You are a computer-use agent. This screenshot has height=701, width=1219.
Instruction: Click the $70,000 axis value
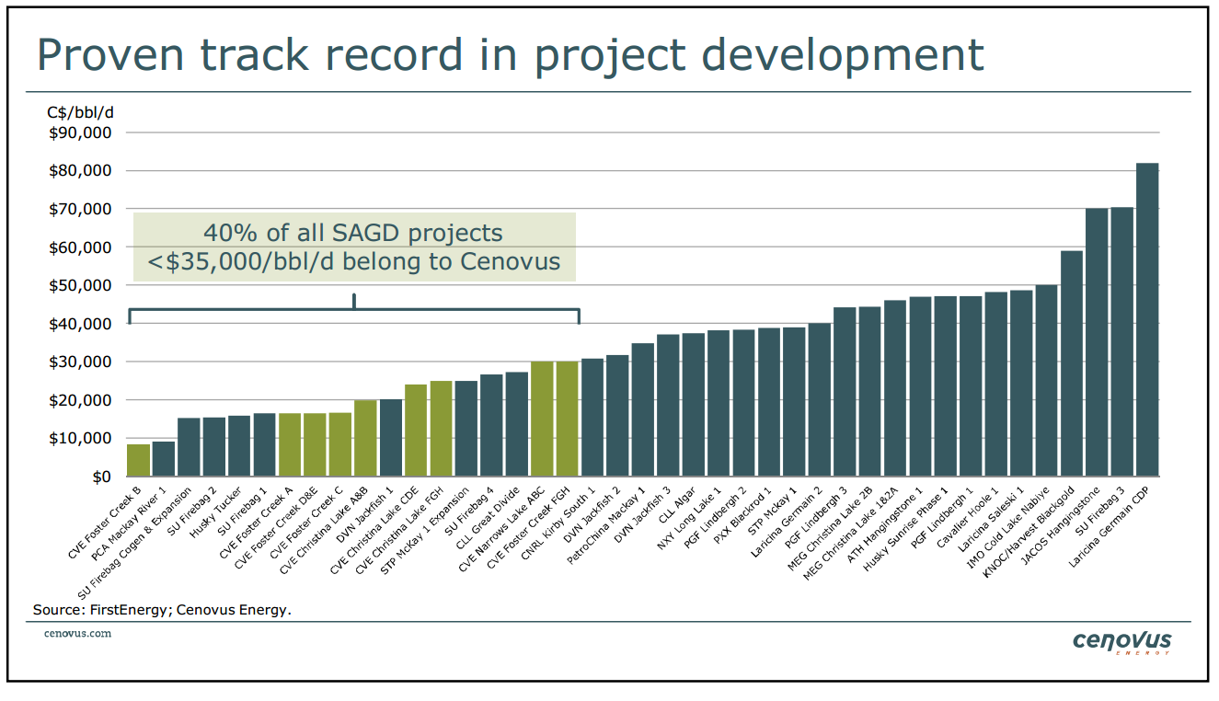coord(79,209)
